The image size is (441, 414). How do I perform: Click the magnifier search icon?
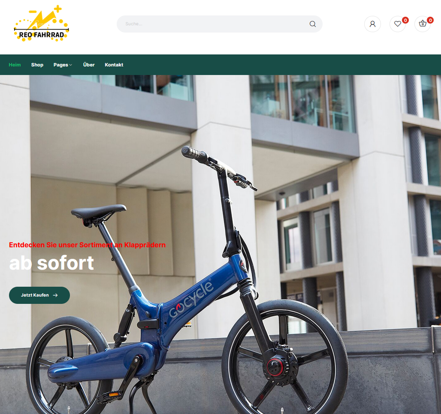[x=312, y=24]
